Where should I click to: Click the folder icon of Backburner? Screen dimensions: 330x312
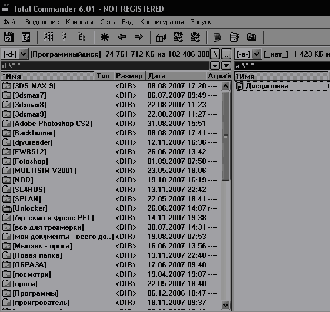point(6,133)
